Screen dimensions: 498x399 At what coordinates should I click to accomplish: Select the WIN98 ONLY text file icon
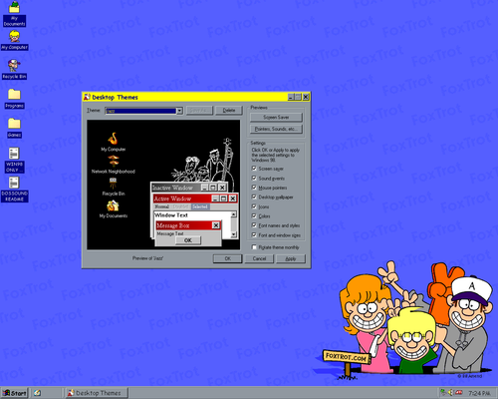[x=14, y=160]
